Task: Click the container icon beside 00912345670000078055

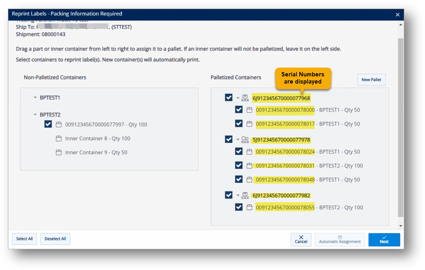Action: (249, 207)
